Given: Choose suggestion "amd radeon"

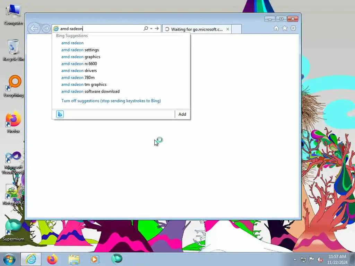Looking at the screenshot, I should (x=121, y=43).
